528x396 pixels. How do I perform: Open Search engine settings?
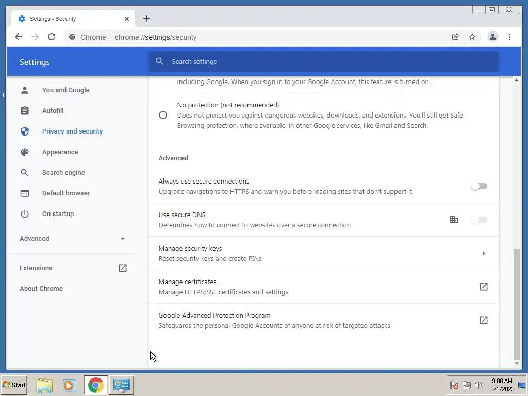click(x=63, y=172)
